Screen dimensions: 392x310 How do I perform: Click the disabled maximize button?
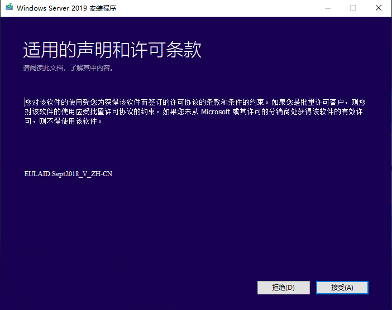coord(353,8)
